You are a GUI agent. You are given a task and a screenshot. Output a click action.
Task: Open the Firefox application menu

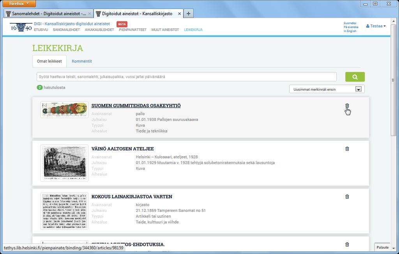coord(19,4)
